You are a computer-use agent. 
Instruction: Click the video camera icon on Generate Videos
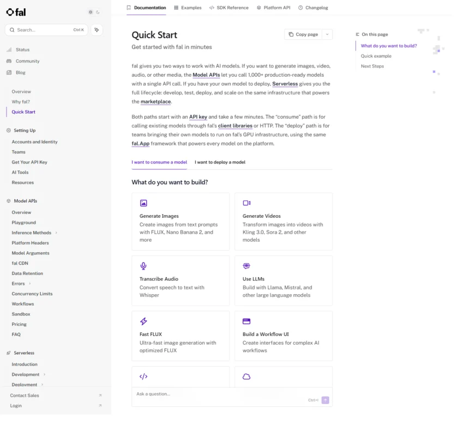[x=245, y=203]
